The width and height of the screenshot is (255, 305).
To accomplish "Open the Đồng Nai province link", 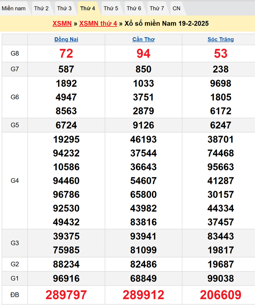I will [66, 39].
